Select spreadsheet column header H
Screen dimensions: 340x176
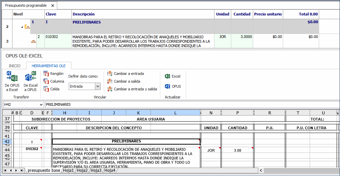point(65,113)
